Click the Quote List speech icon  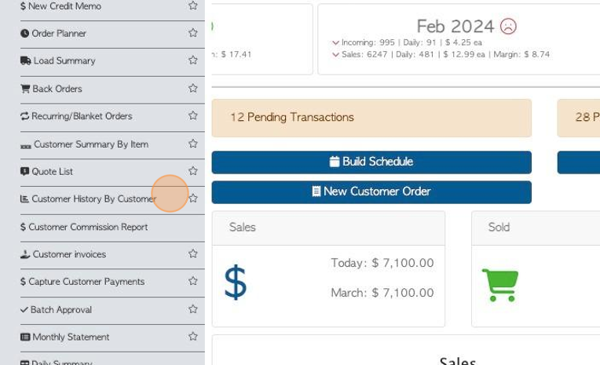click(x=25, y=171)
